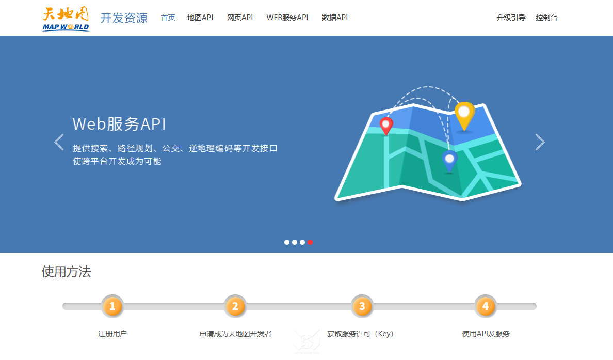Click the 天地图 MapWorld logo
Image resolution: width=613 pixels, height=360 pixels.
66,19
